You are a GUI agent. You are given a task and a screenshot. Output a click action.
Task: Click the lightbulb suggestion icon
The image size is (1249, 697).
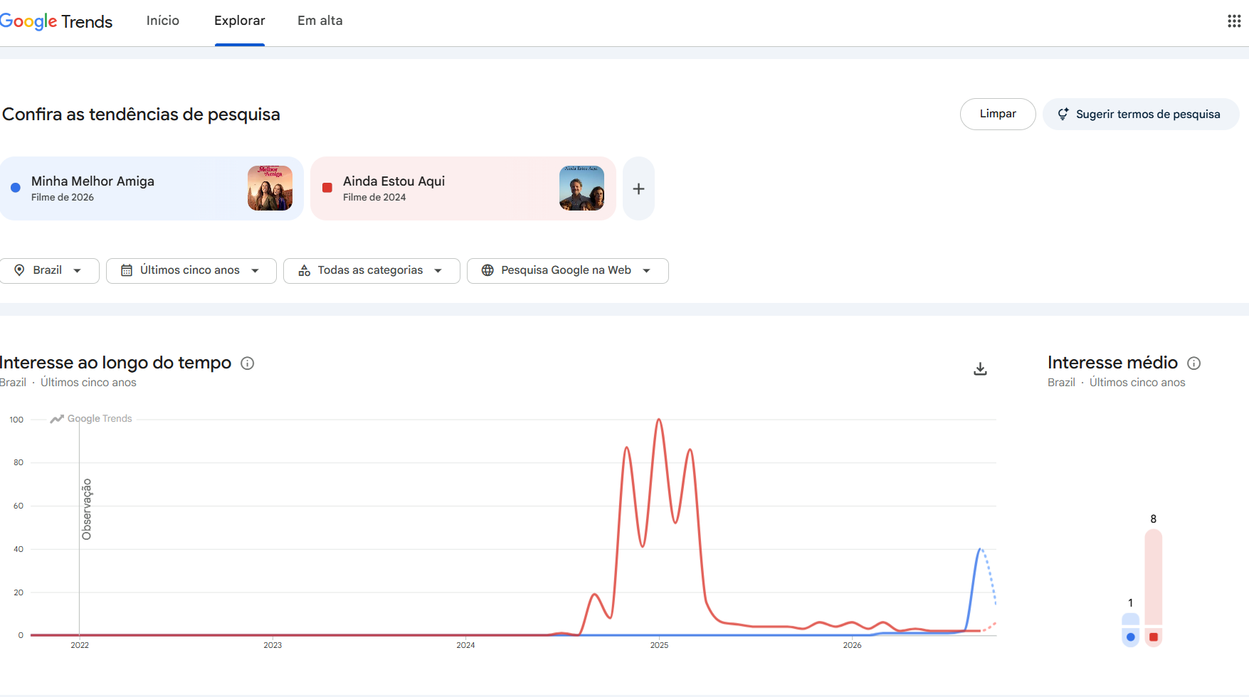point(1063,114)
